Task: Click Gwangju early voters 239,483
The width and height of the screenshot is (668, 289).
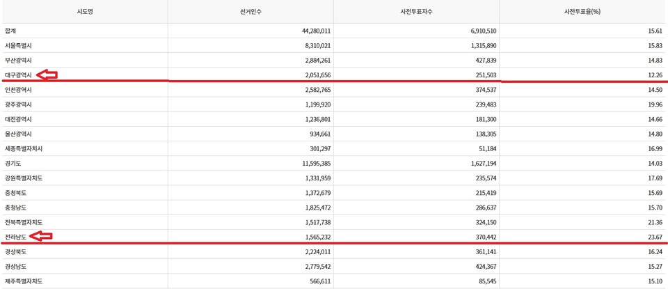Action: (x=486, y=105)
